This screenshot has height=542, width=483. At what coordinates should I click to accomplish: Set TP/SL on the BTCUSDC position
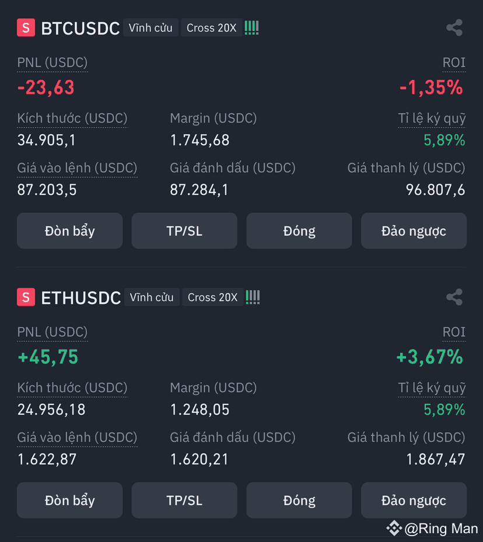(184, 230)
